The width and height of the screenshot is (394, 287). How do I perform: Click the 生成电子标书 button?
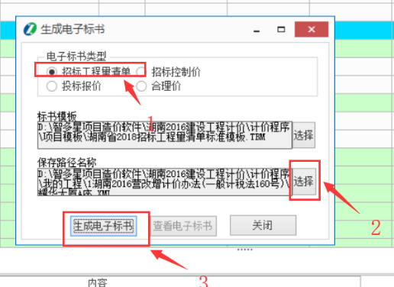[x=104, y=226]
